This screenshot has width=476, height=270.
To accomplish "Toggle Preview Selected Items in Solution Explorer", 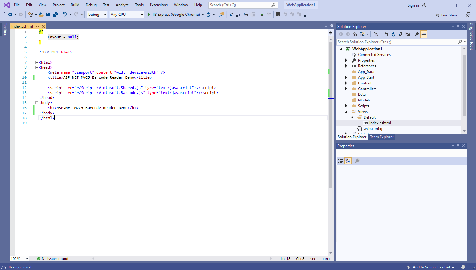I will [x=424, y=34].
